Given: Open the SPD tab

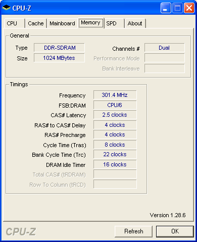Looking at the screenshot, I should pos(114,23).
